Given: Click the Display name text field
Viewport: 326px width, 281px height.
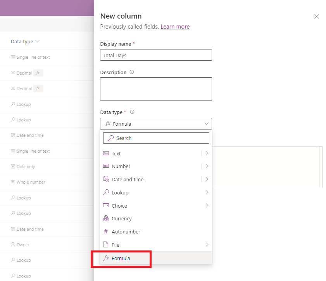Looking at the screenshot, I should point(156,55).
